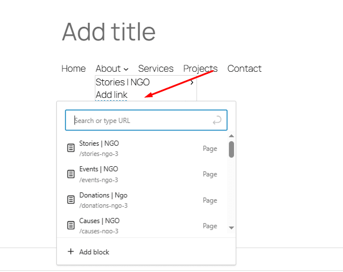The height and width of the screenshot is (272, 343).
Task: Open the Home navigation link
Action: pos(73,69)
